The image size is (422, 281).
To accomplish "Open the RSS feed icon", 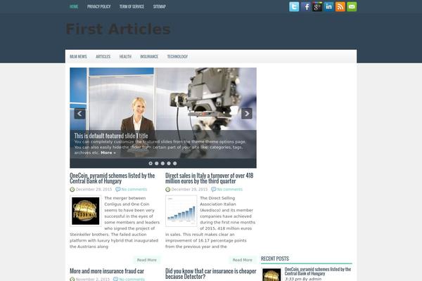I will tap(340, 7).
